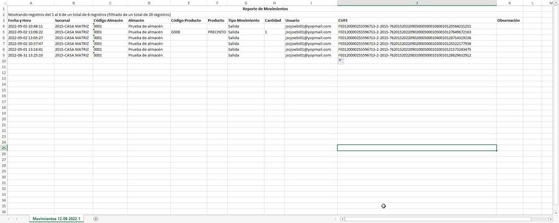Select date cell 2022-09-02 13:05:27
The height and width of the screenshot is (223, 559).
pyautogui.click(x=30, y=38)
